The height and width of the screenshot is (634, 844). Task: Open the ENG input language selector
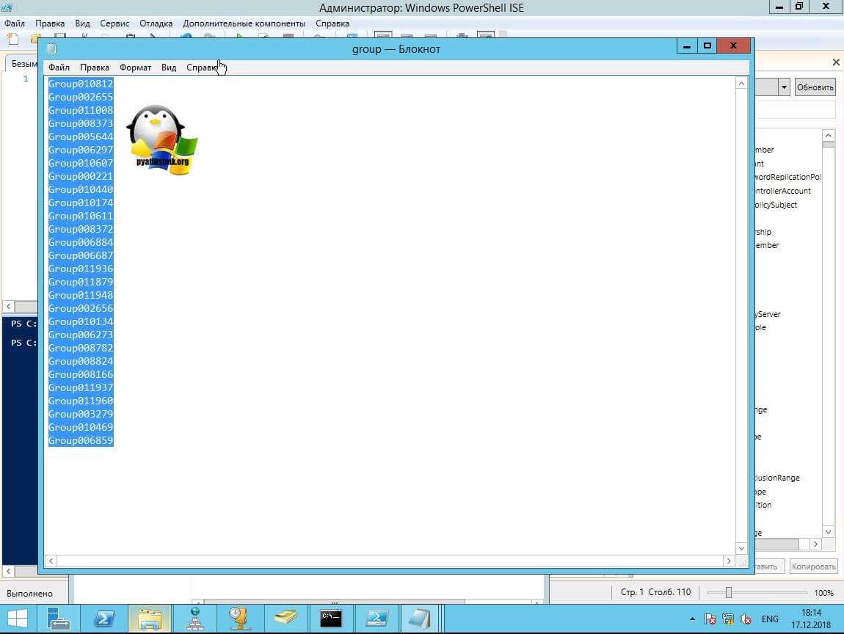(770, 619)
